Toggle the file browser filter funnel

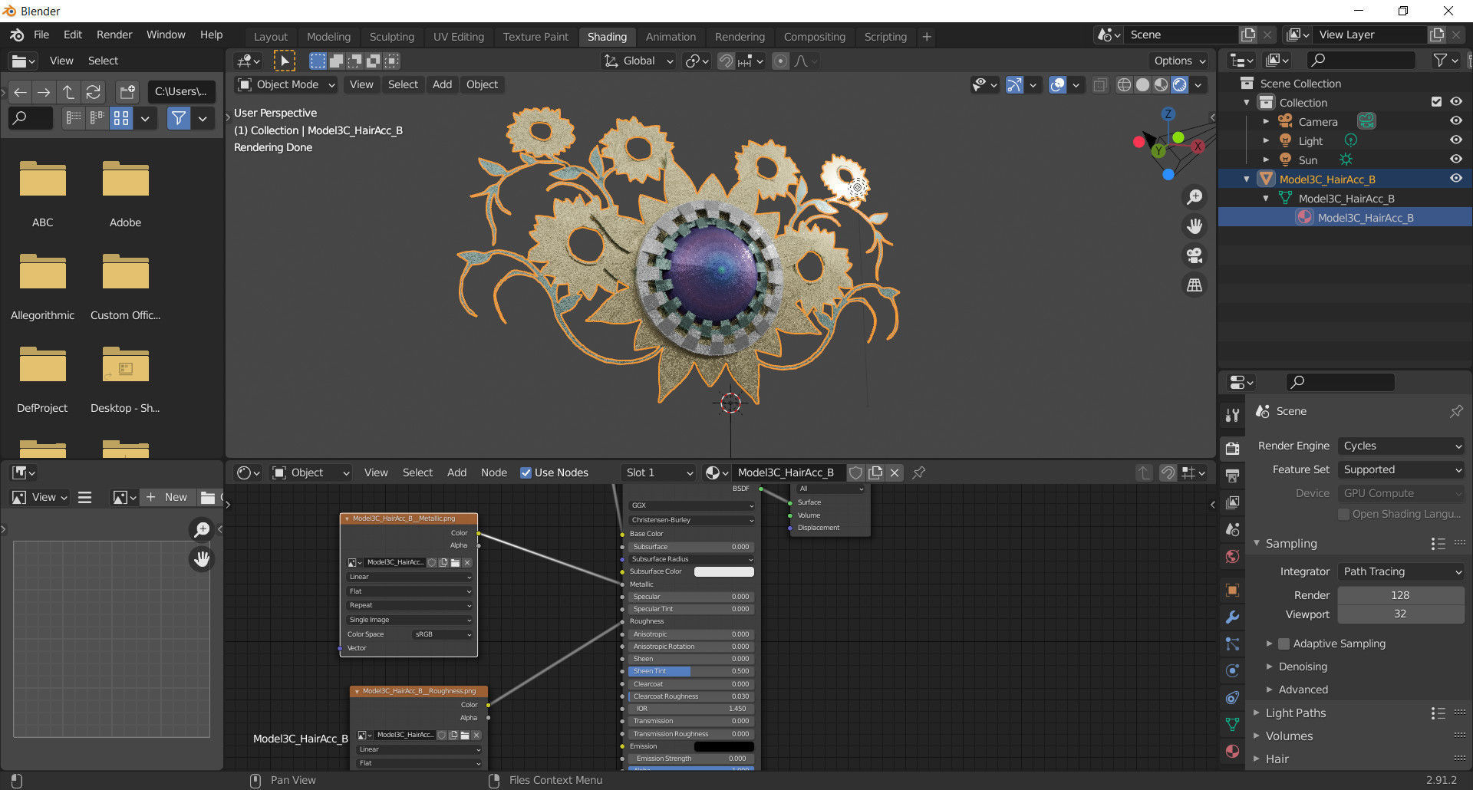pyautogui.click(x=178, y=118)
